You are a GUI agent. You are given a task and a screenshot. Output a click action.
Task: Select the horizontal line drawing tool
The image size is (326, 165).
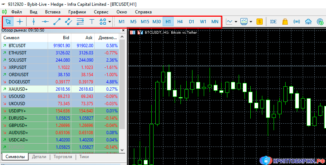click(x=45, y=21)
